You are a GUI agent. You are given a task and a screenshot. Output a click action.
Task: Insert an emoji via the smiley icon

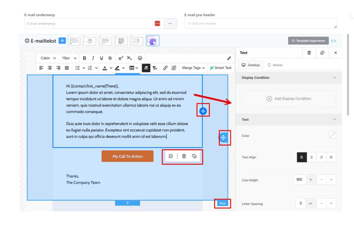[x=140, y=58]
